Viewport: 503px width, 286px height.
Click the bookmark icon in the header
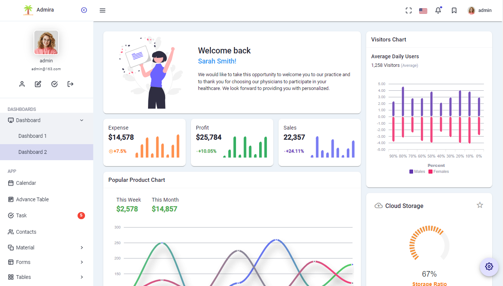click(454, 10)
